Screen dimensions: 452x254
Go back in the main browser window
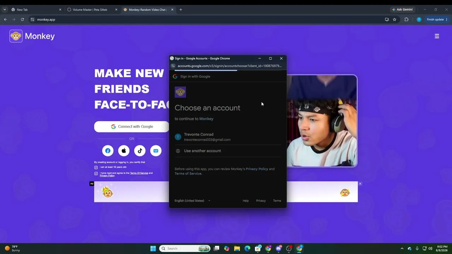pos(5,19)
